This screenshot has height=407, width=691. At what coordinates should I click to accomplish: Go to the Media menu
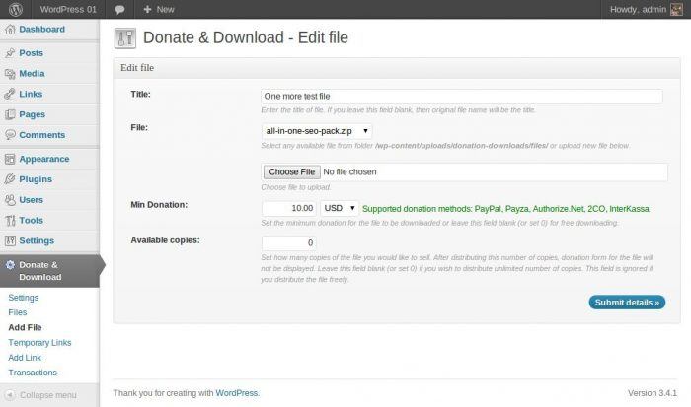pos(32,74)
